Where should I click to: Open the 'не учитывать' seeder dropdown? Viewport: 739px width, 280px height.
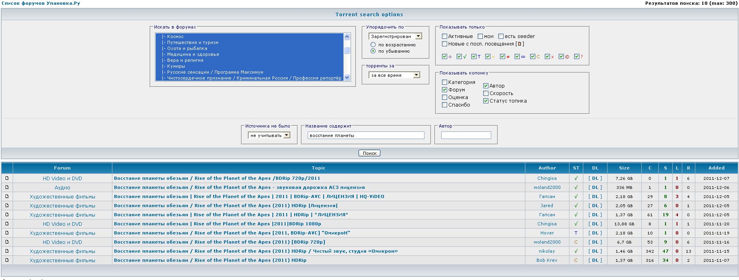286,135
